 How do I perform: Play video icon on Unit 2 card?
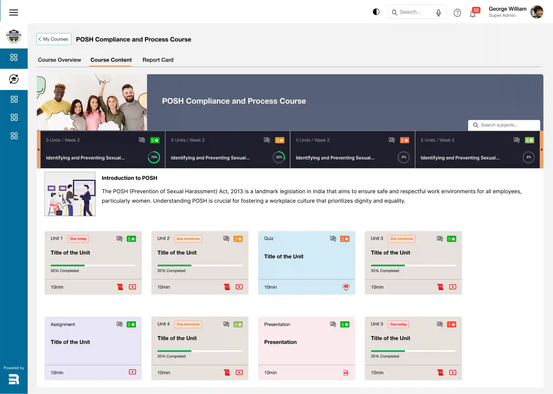[x=239, y=287]
